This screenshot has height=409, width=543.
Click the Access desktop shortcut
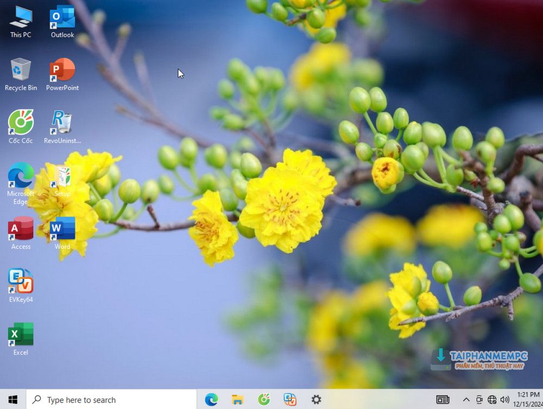pyautogui.click(x=21, y=229)
